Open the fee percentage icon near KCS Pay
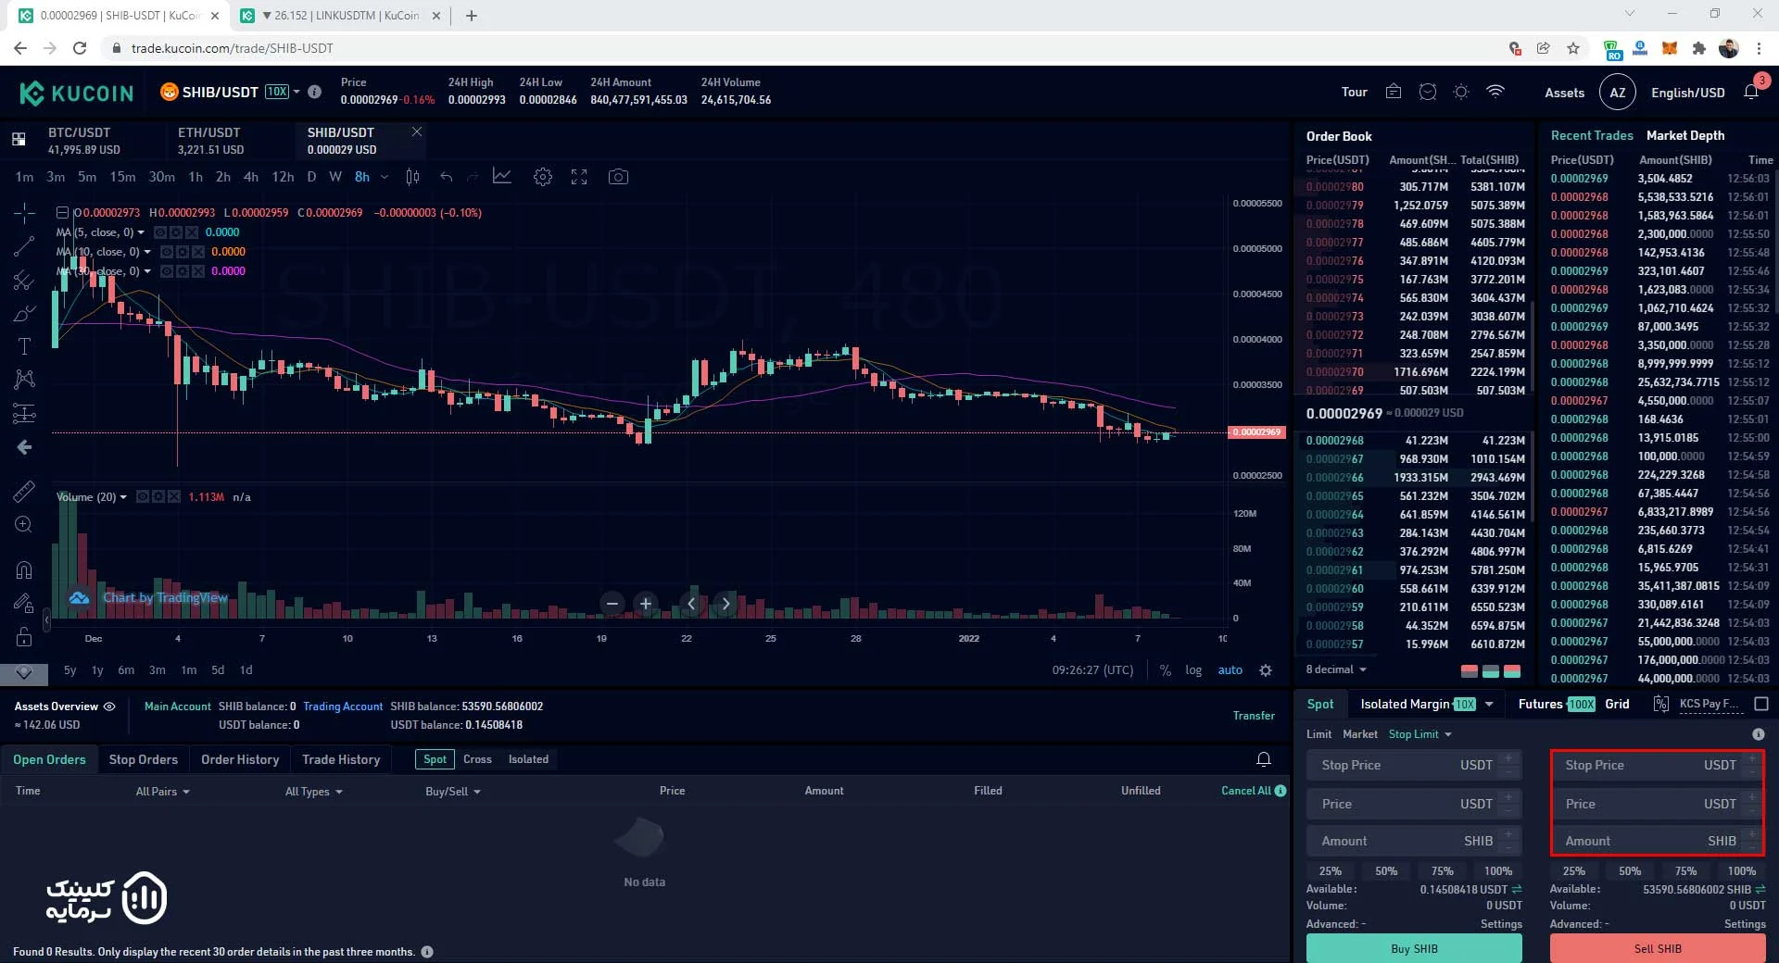The height and width of the screenshot is (963, 1779). 1661,705
